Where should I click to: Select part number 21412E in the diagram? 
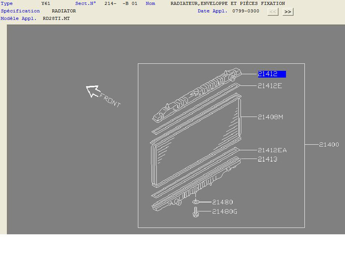click(x=270, y=86)
